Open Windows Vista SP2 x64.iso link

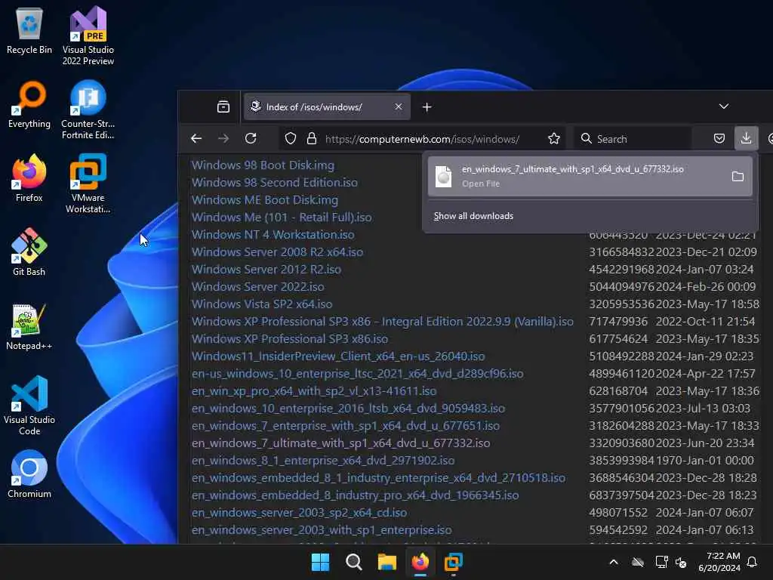(262, 304)
